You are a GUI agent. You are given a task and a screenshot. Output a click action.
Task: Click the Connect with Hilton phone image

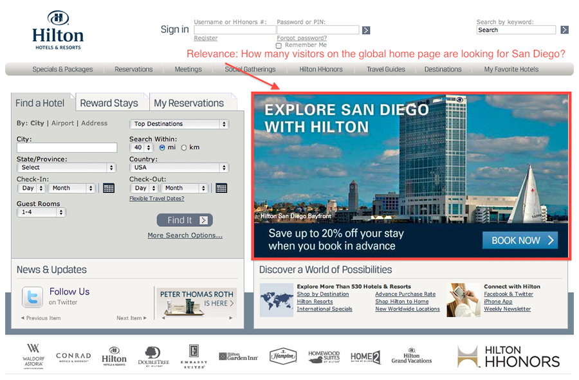pos(463,300)
